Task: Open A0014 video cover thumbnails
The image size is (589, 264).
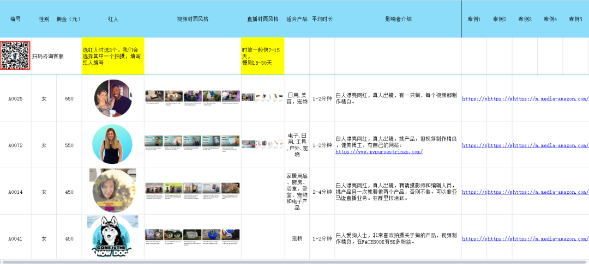Action: click(x=193, y=191)
